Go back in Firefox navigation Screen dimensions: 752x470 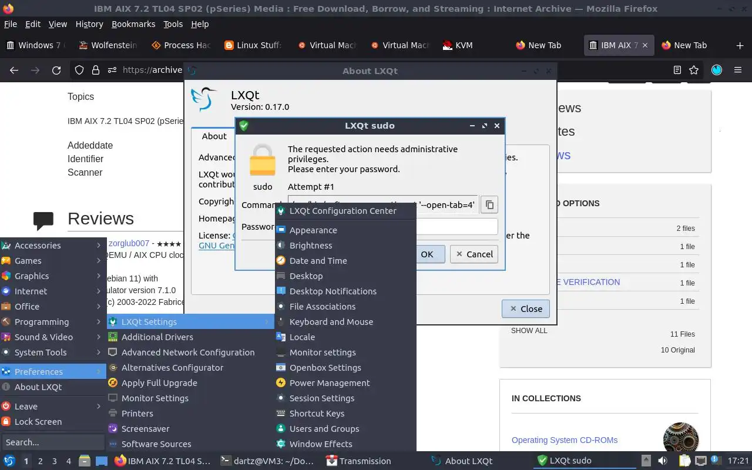[x=14, y=70]
